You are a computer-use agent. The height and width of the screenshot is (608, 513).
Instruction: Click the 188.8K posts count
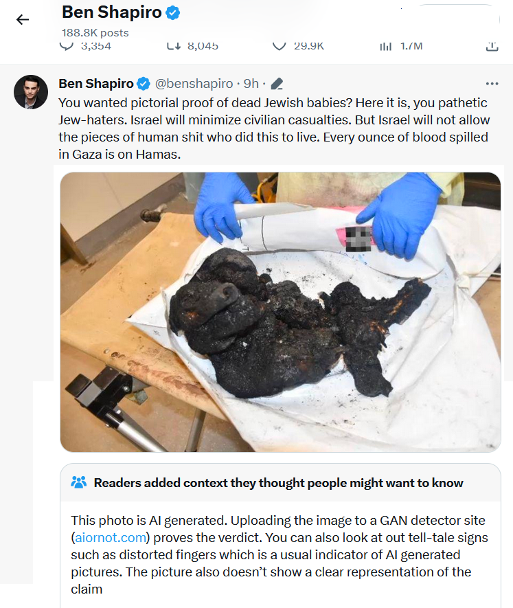(x=95, y=32)
